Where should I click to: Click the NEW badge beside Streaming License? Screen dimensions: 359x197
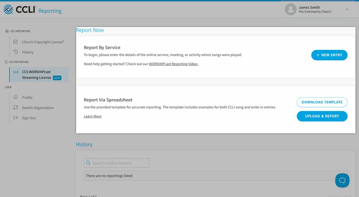[57, 78]
